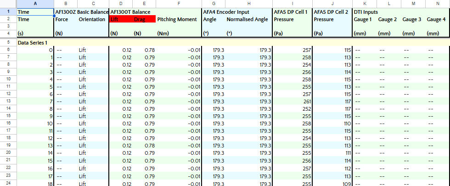Click the 'Force' header cell
Viewport: 450px width, 186px height.
point(66,19)
